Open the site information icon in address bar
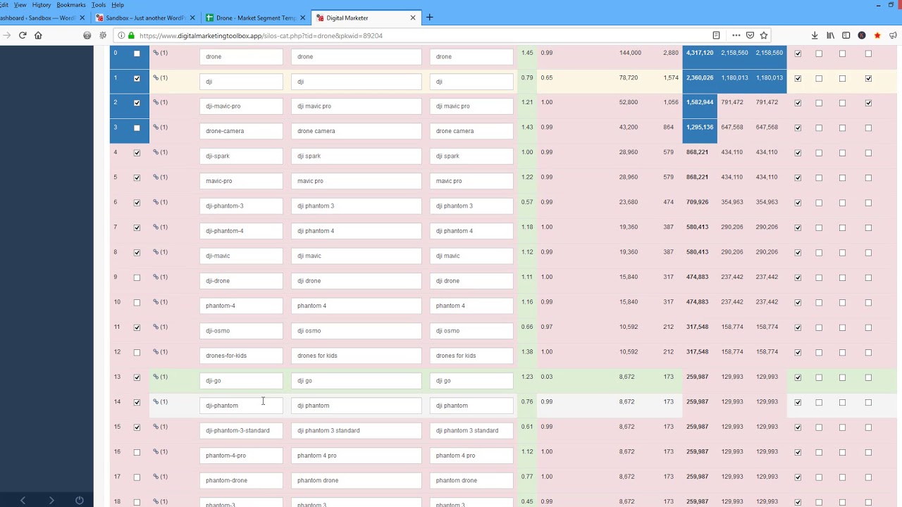902x507 pixels. 121,35
